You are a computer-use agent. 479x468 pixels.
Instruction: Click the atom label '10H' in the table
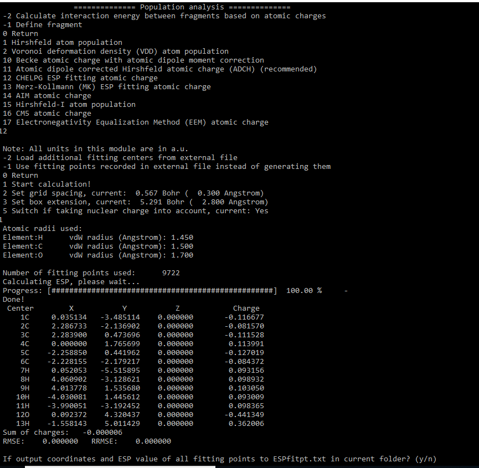[23, 397]
